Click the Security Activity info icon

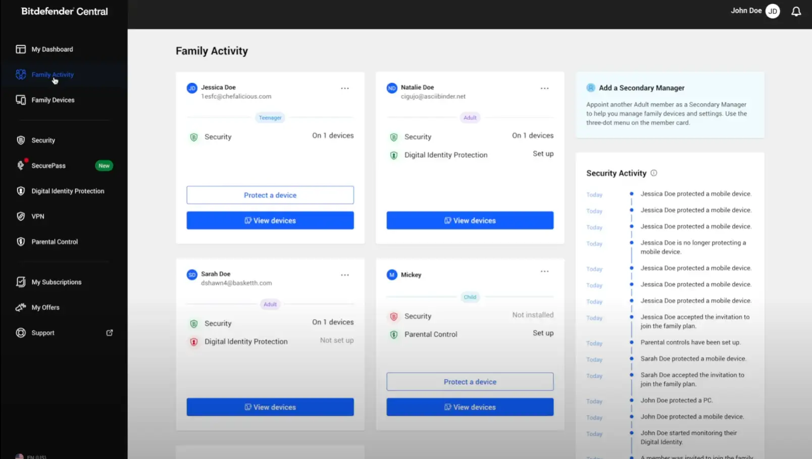pos(653,173)
